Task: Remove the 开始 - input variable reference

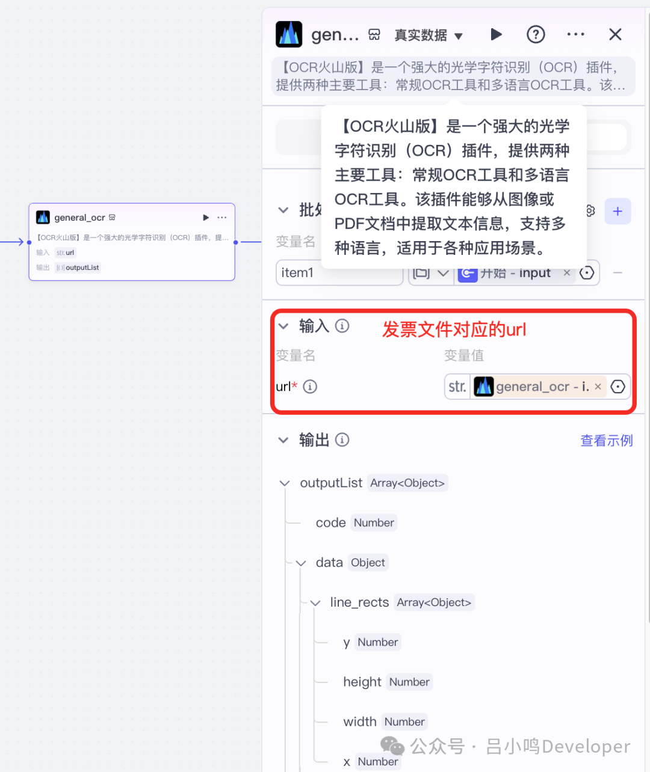Action: coord(566,272)
